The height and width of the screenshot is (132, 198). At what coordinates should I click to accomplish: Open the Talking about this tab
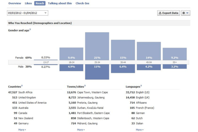pos(60,3)
